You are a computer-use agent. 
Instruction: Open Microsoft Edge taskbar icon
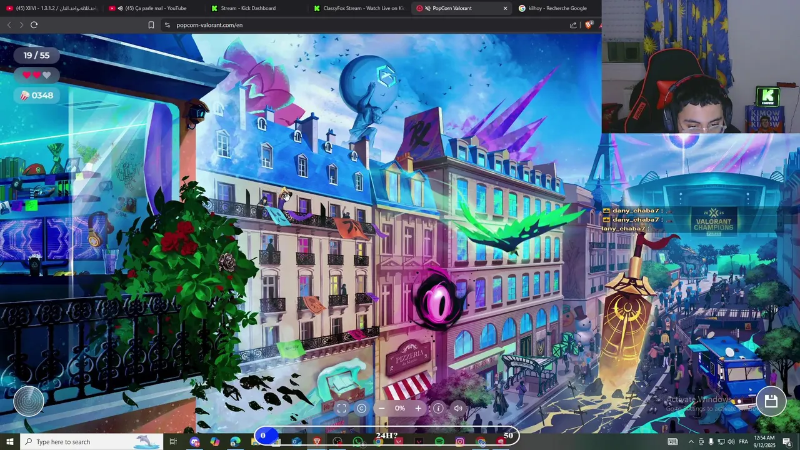235,442
